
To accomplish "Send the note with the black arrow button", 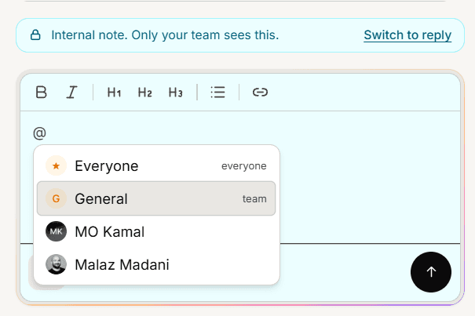I will click(x=431, y=272).
